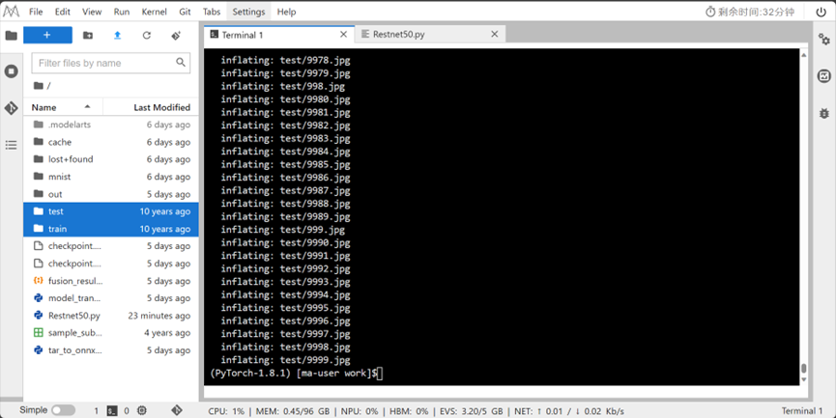Select the mnist folder

pos(111,177)
